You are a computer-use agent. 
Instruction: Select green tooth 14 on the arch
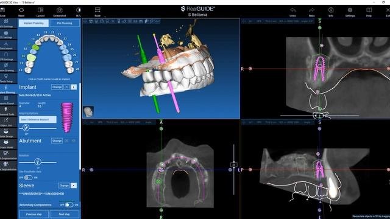[x=36, y=47]
